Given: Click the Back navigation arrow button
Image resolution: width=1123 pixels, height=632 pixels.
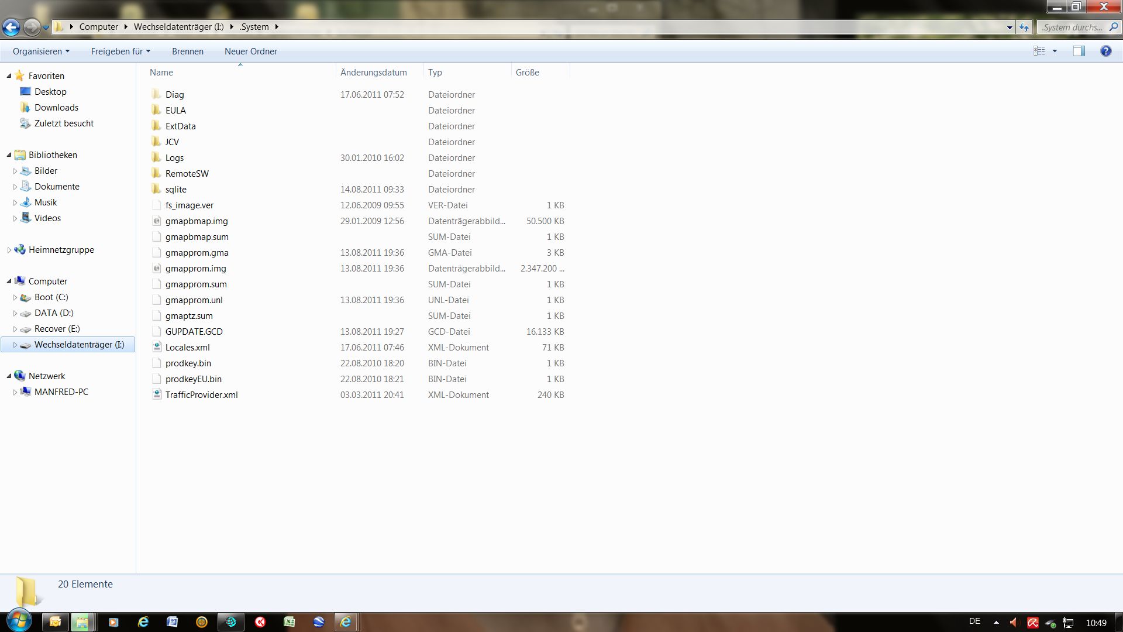Looking at the screenshot, I should coord(11,27).
